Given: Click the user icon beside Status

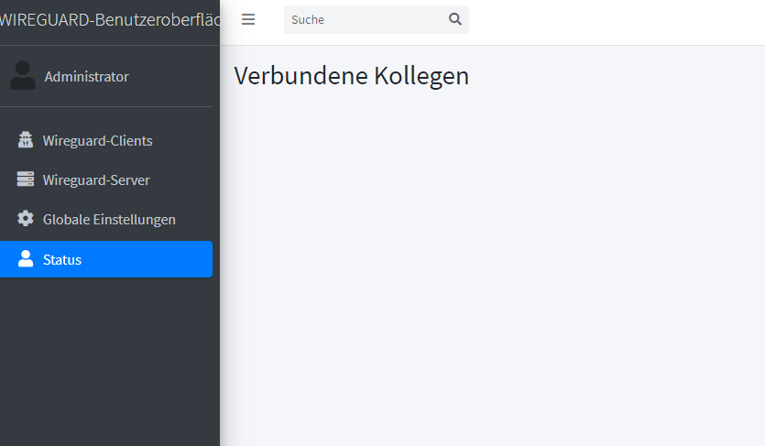Looking at the screenshot, I should coord(26,259).
